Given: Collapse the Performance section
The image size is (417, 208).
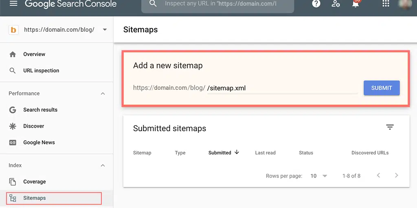Looking at the screenshot, I should click(103, 94).
